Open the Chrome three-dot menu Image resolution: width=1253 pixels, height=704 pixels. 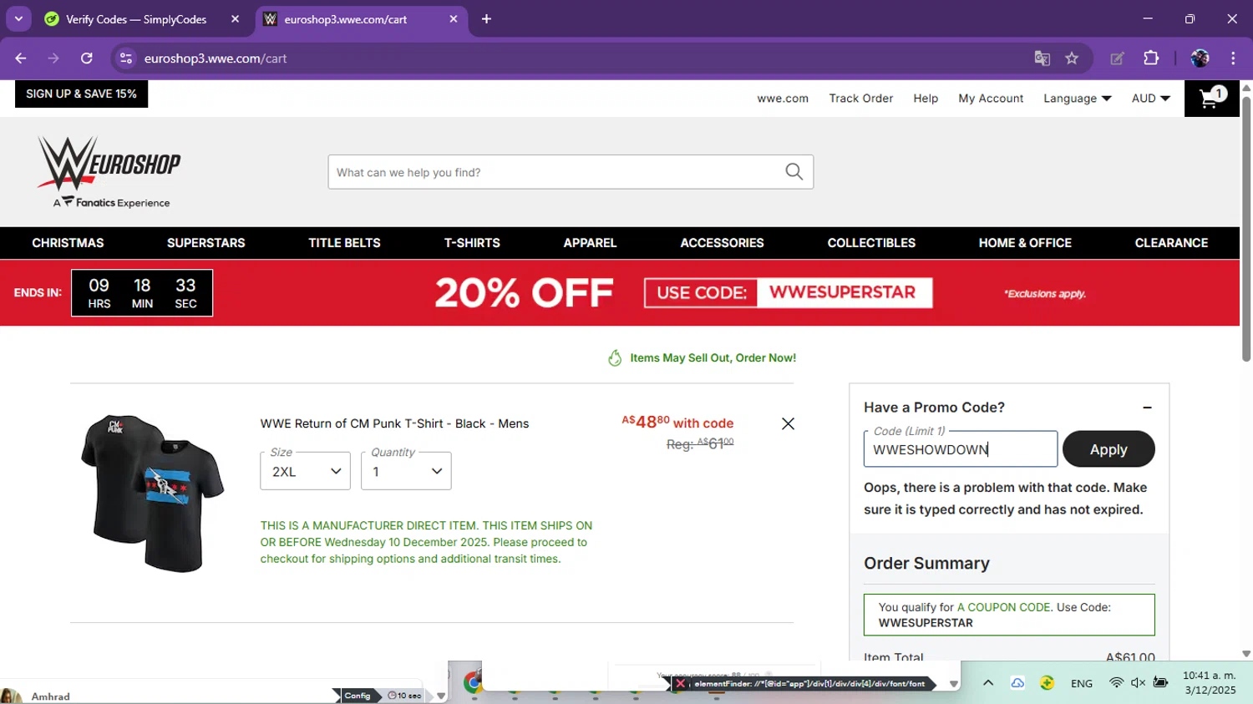1233,58
